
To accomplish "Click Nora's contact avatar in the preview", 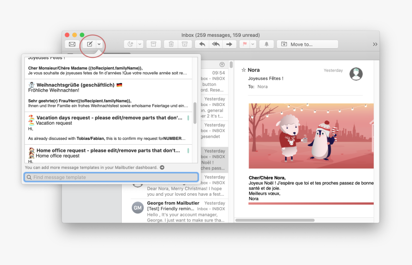I will (x=356, y=74).
